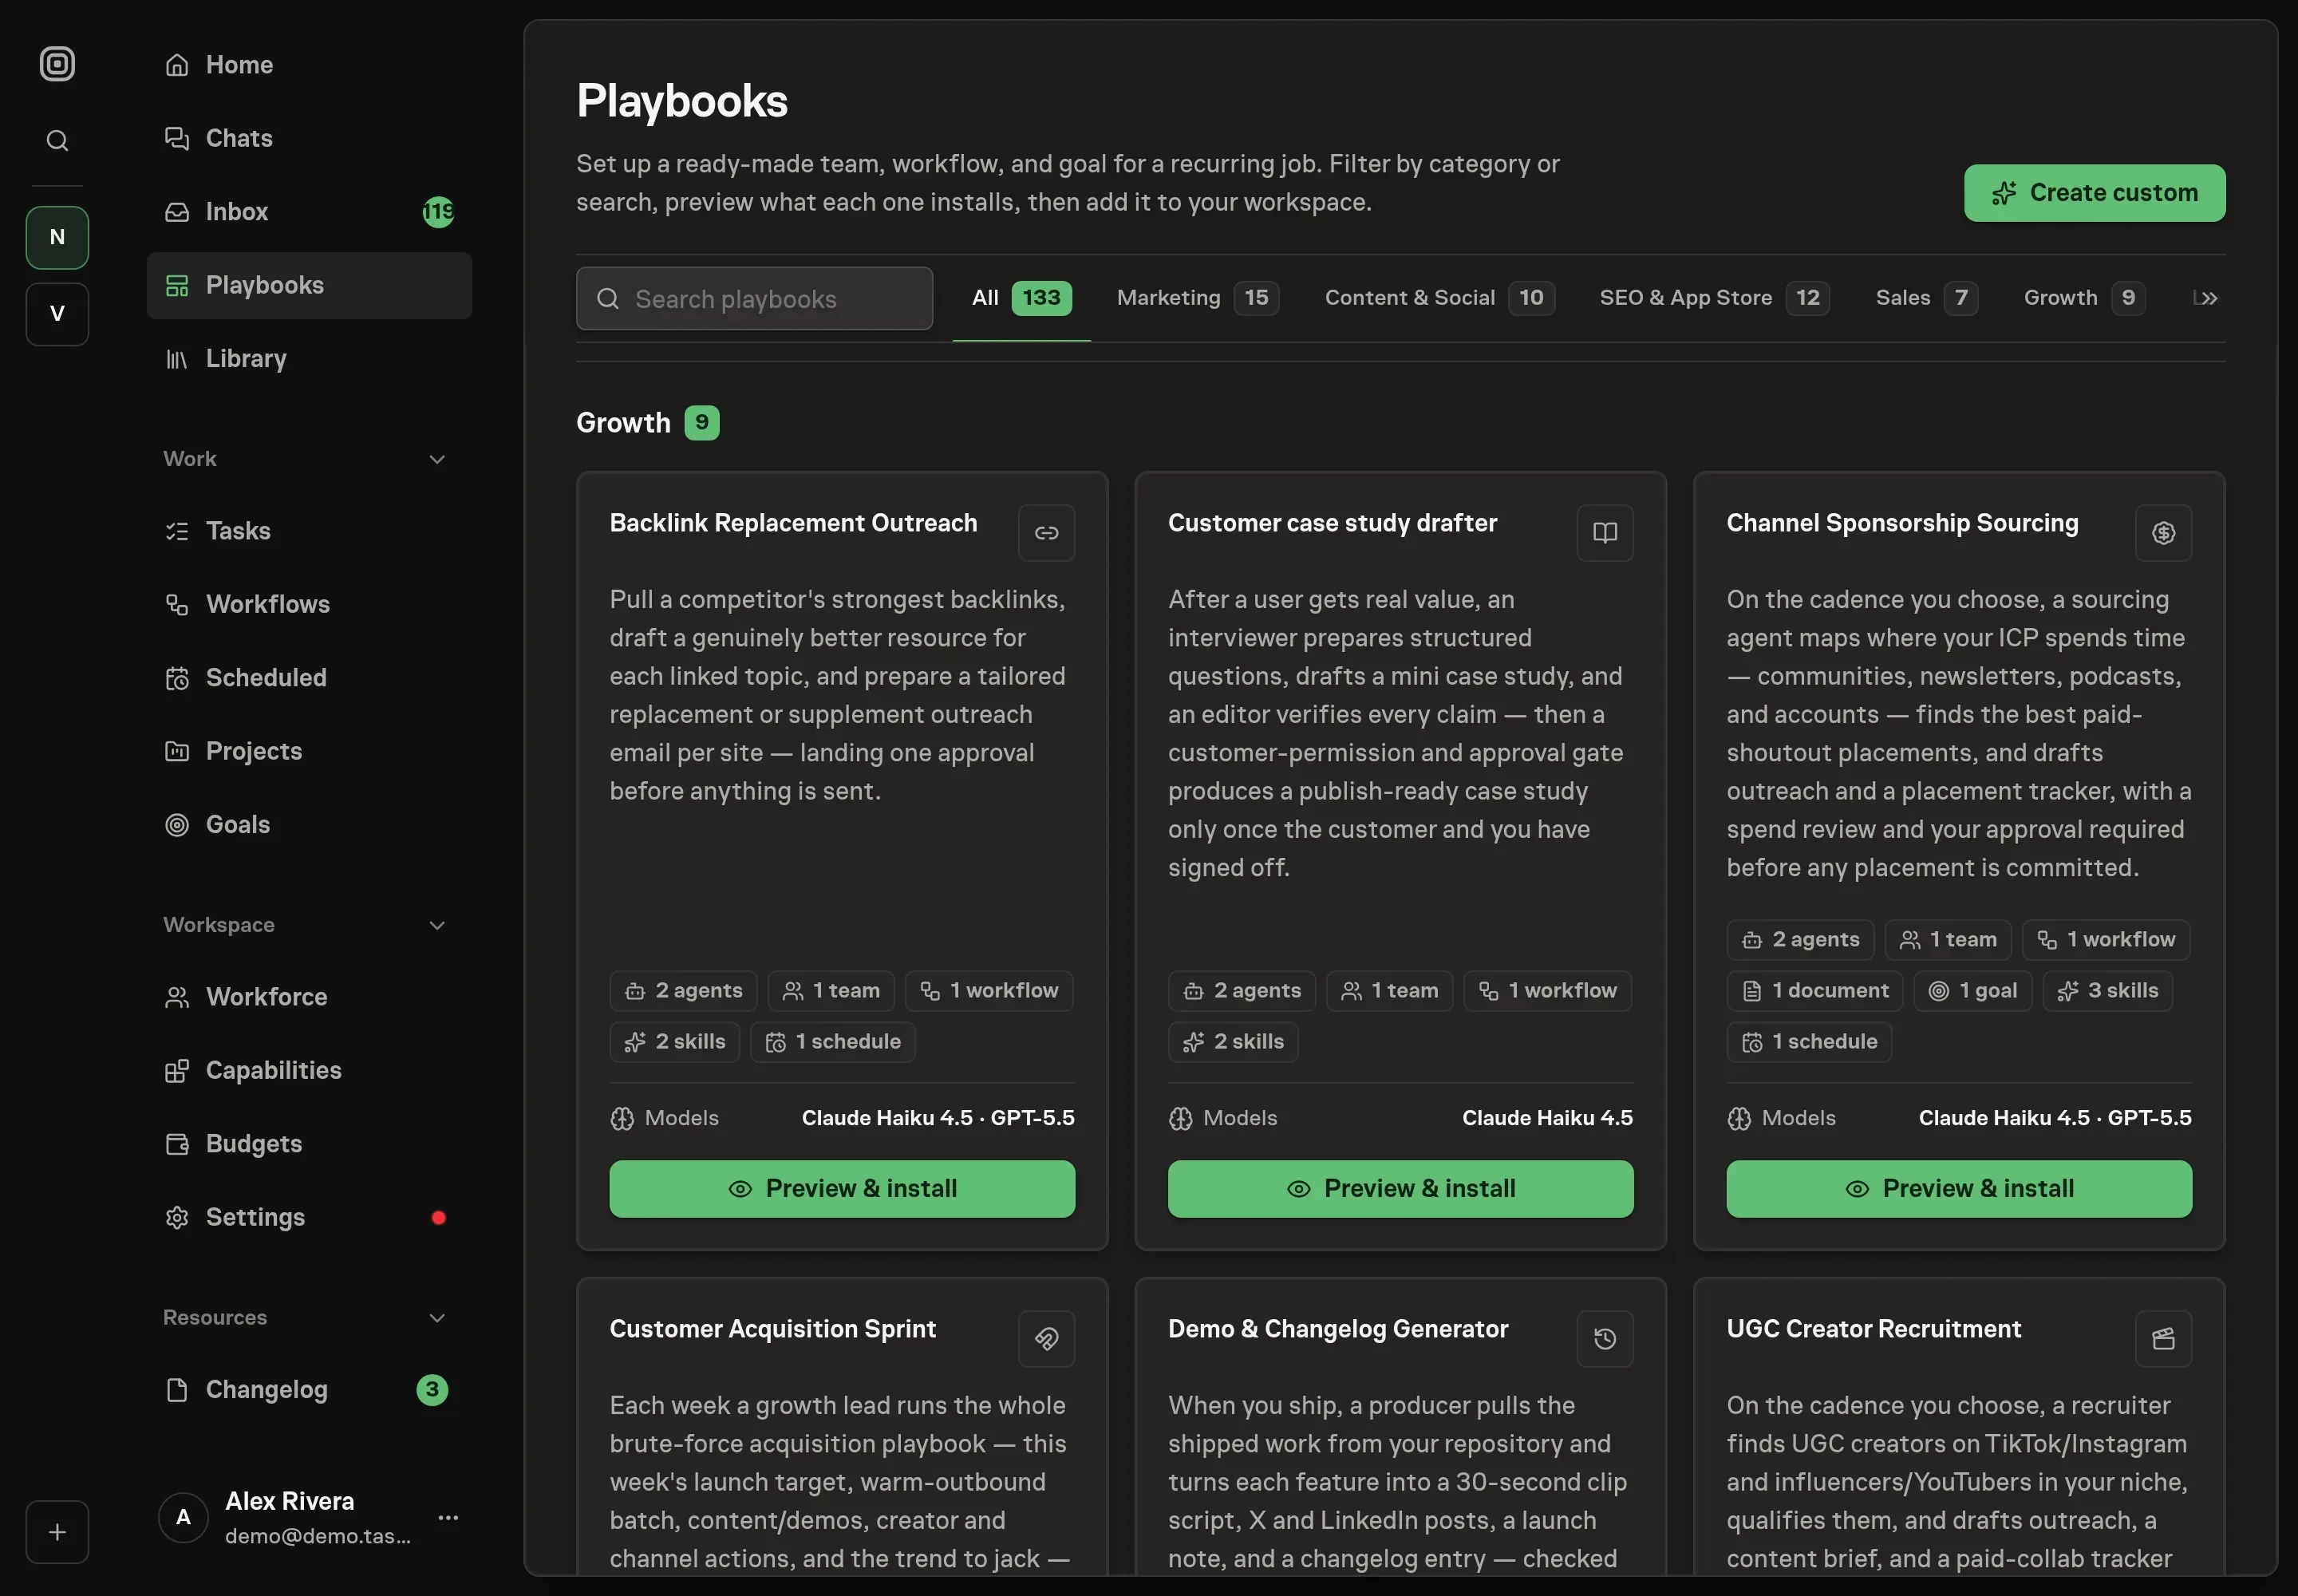Filter by the Sales tab
2298x1596 pixels.
click(1926, 298)
